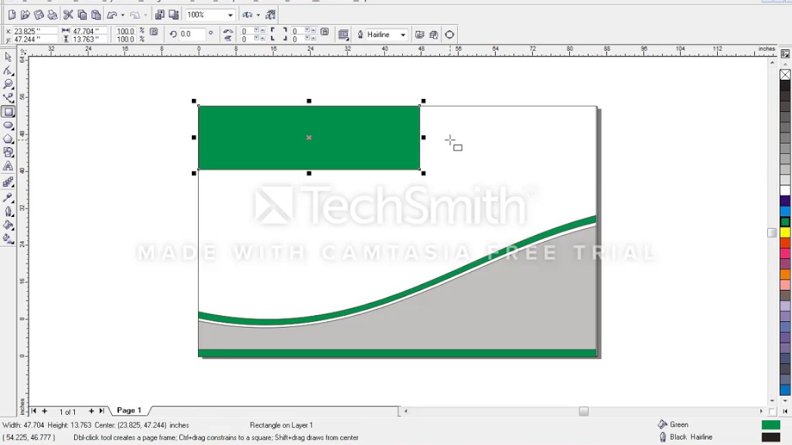Click To Front of Layer icon
The height and width of the screenshot is (445, 792).
click(x=420, y=35)
